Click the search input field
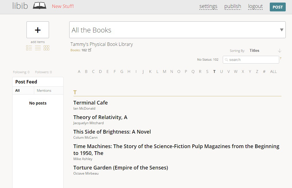 point(251,60)
